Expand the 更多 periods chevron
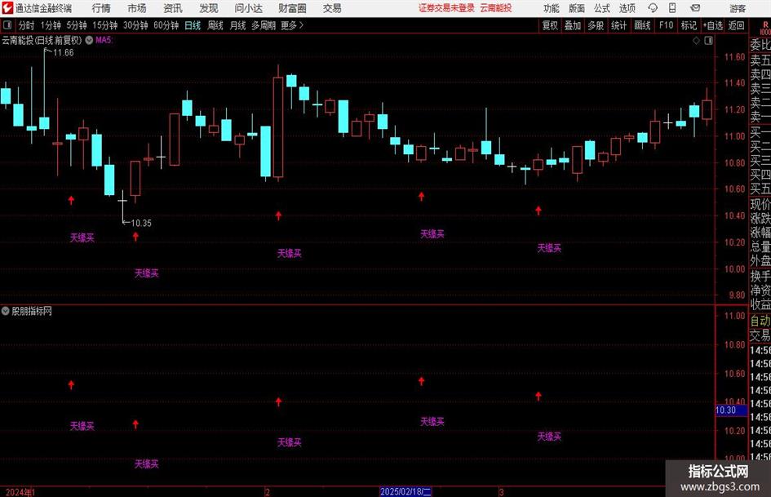 tap(293, 25)
